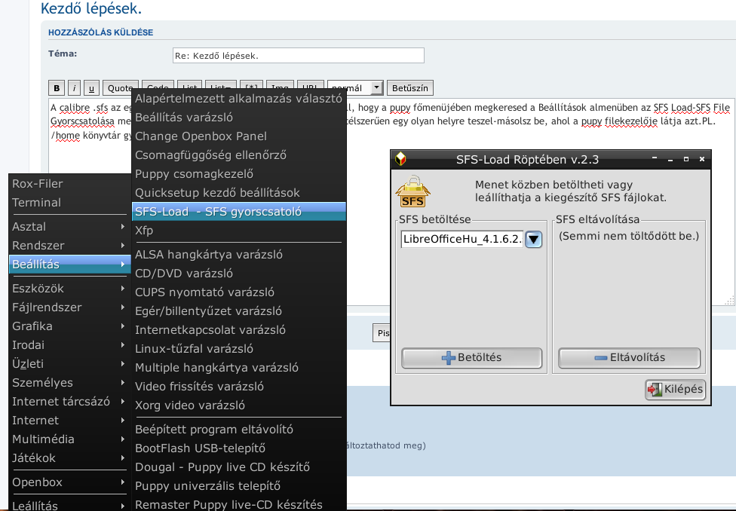Open CD/DVD varázsló
The height and width of the screenshot is (511, 736).
click(x=239, y=273)
